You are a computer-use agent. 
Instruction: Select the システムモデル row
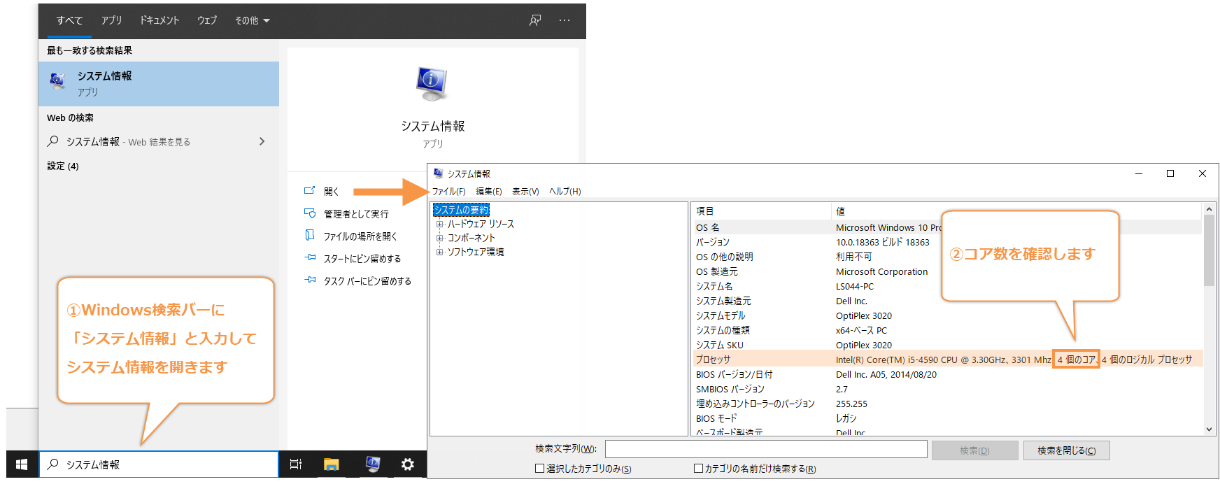click(x=947, y=315)
